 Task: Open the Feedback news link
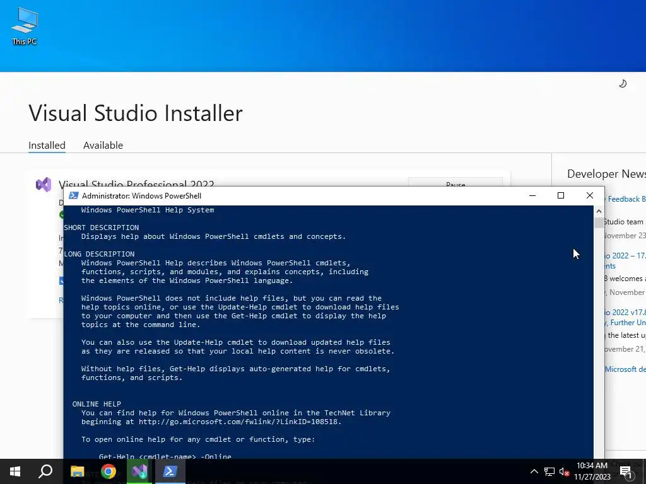pyautogui.click(x=625, y=199)
